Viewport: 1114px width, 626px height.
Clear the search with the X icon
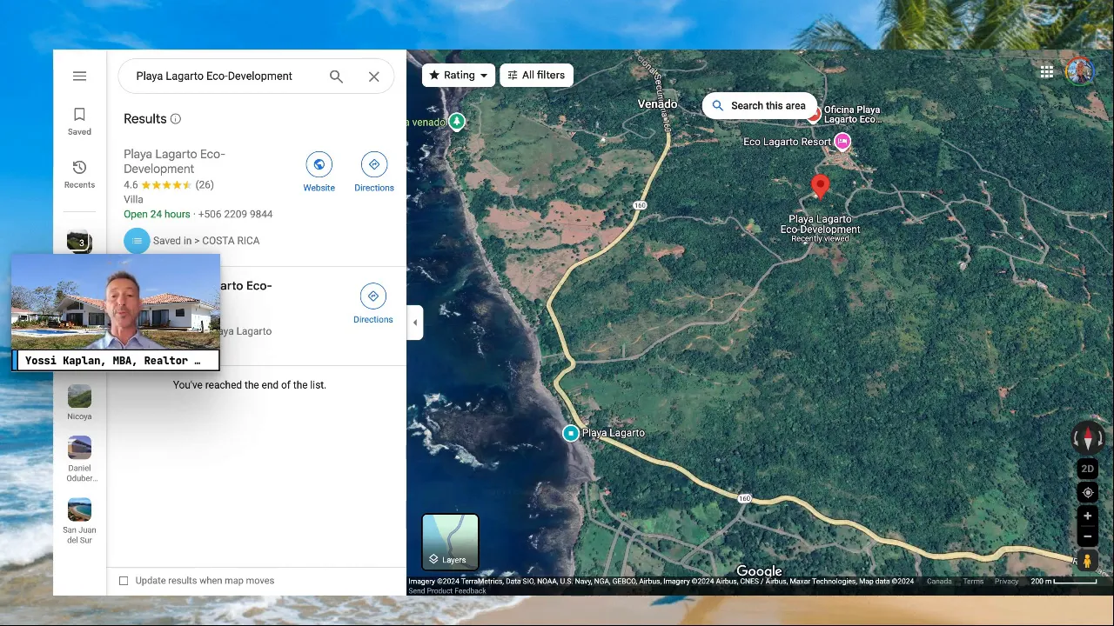[x=374, y=77]
